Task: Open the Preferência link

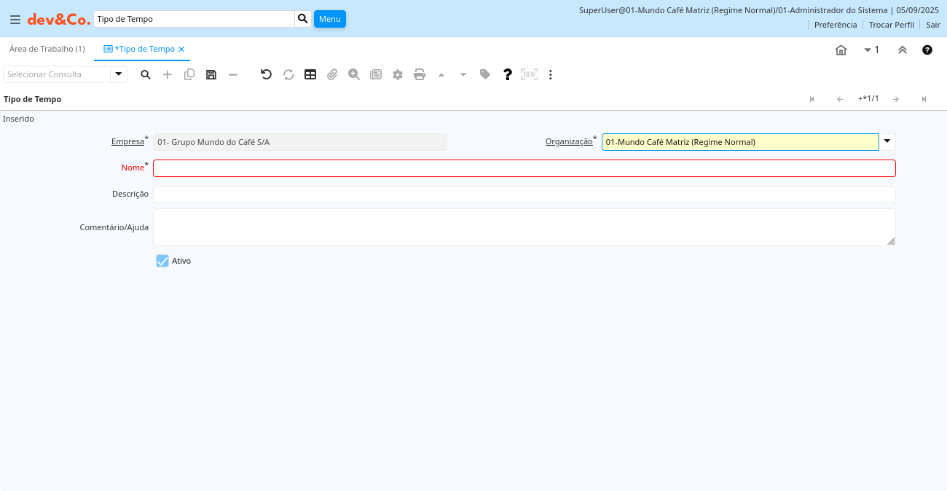Action: pos(835,25)
